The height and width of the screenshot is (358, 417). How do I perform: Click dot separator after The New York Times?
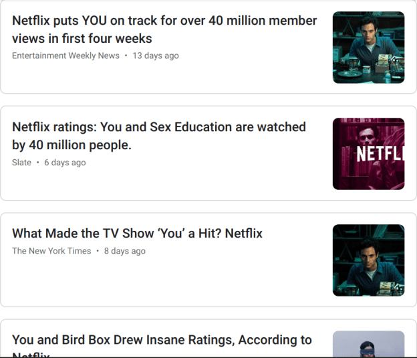(x=98, y=251)
